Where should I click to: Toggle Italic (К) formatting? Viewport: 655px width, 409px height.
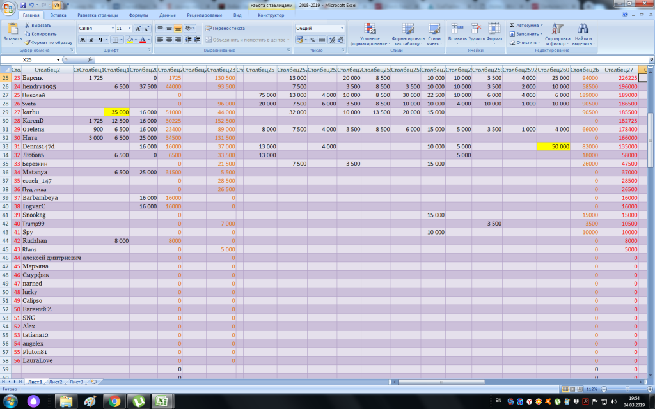[x=91, y=40]
